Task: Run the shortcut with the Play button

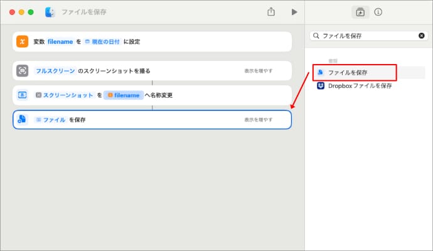Action: point(294,12)
